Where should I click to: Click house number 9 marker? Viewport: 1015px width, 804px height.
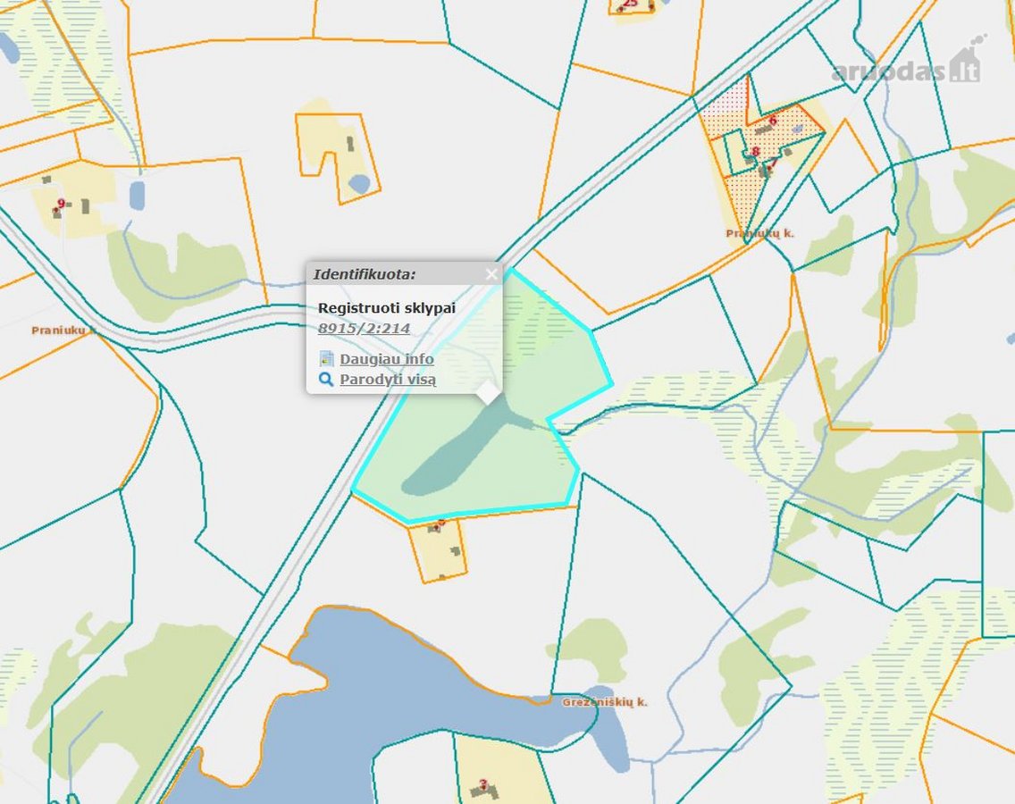[x=61, y=204]
